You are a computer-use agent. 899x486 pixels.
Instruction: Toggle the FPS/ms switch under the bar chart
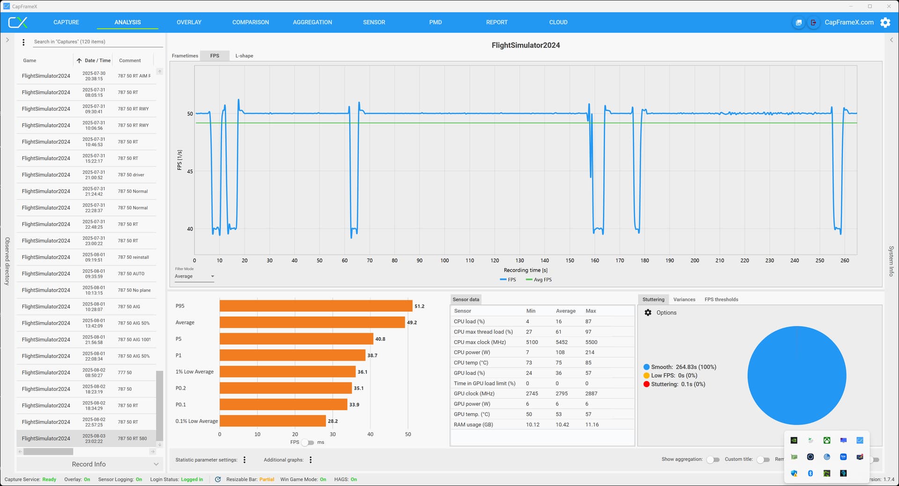[308, 442]
